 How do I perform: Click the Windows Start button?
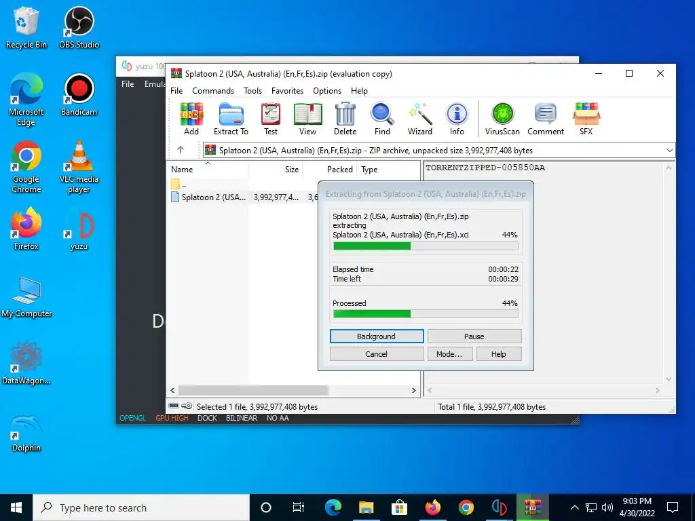coord(16,507)
